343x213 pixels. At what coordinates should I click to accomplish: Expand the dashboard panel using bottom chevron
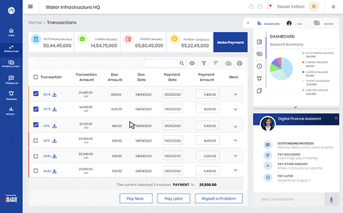296,107
